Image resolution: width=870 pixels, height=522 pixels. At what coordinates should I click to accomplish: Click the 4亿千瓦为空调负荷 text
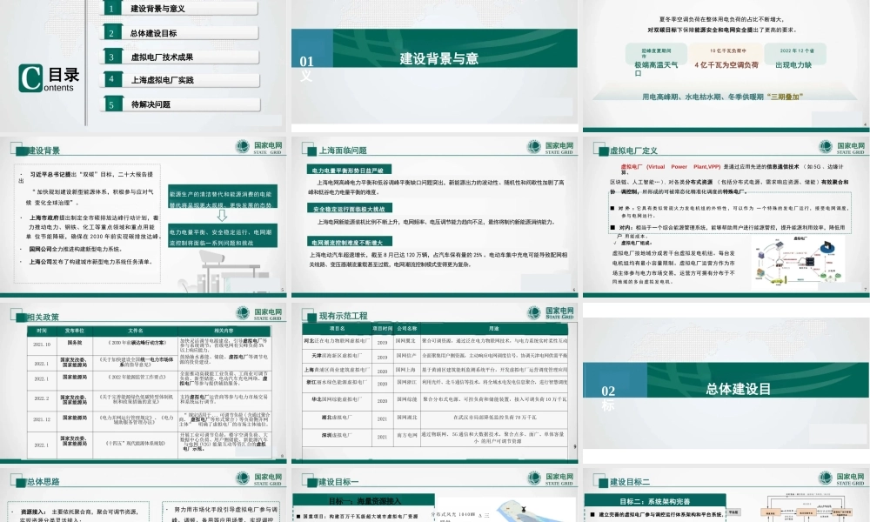[726, 65]
